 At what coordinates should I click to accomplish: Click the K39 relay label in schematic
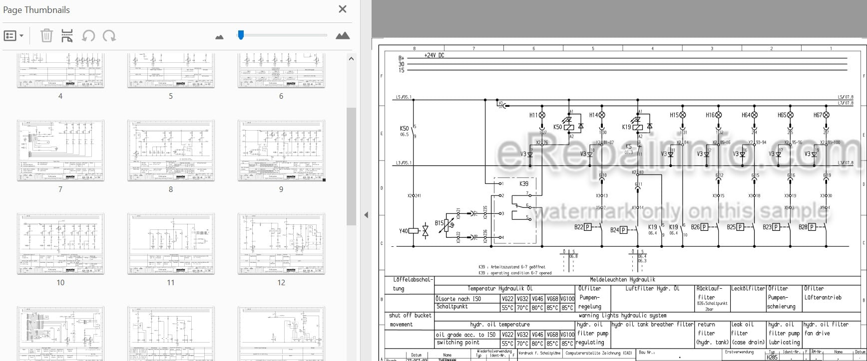pyautogui.click(x=524, y=183)
